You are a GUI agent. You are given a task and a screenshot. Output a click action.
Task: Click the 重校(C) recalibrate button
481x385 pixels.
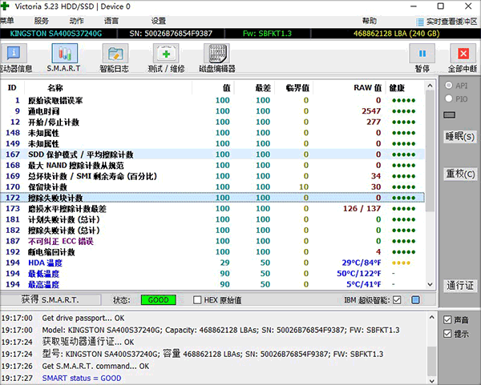click(x=460, y=174)
